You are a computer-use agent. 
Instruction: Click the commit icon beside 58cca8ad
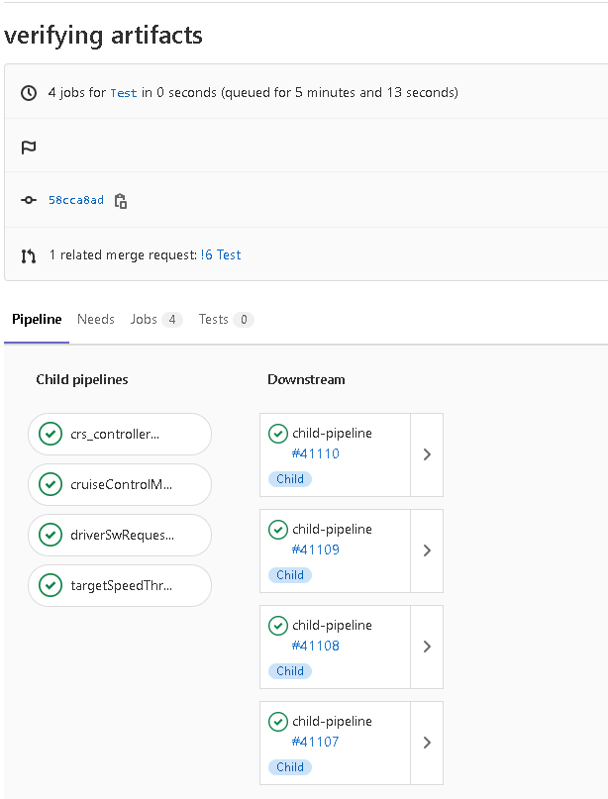29,201
